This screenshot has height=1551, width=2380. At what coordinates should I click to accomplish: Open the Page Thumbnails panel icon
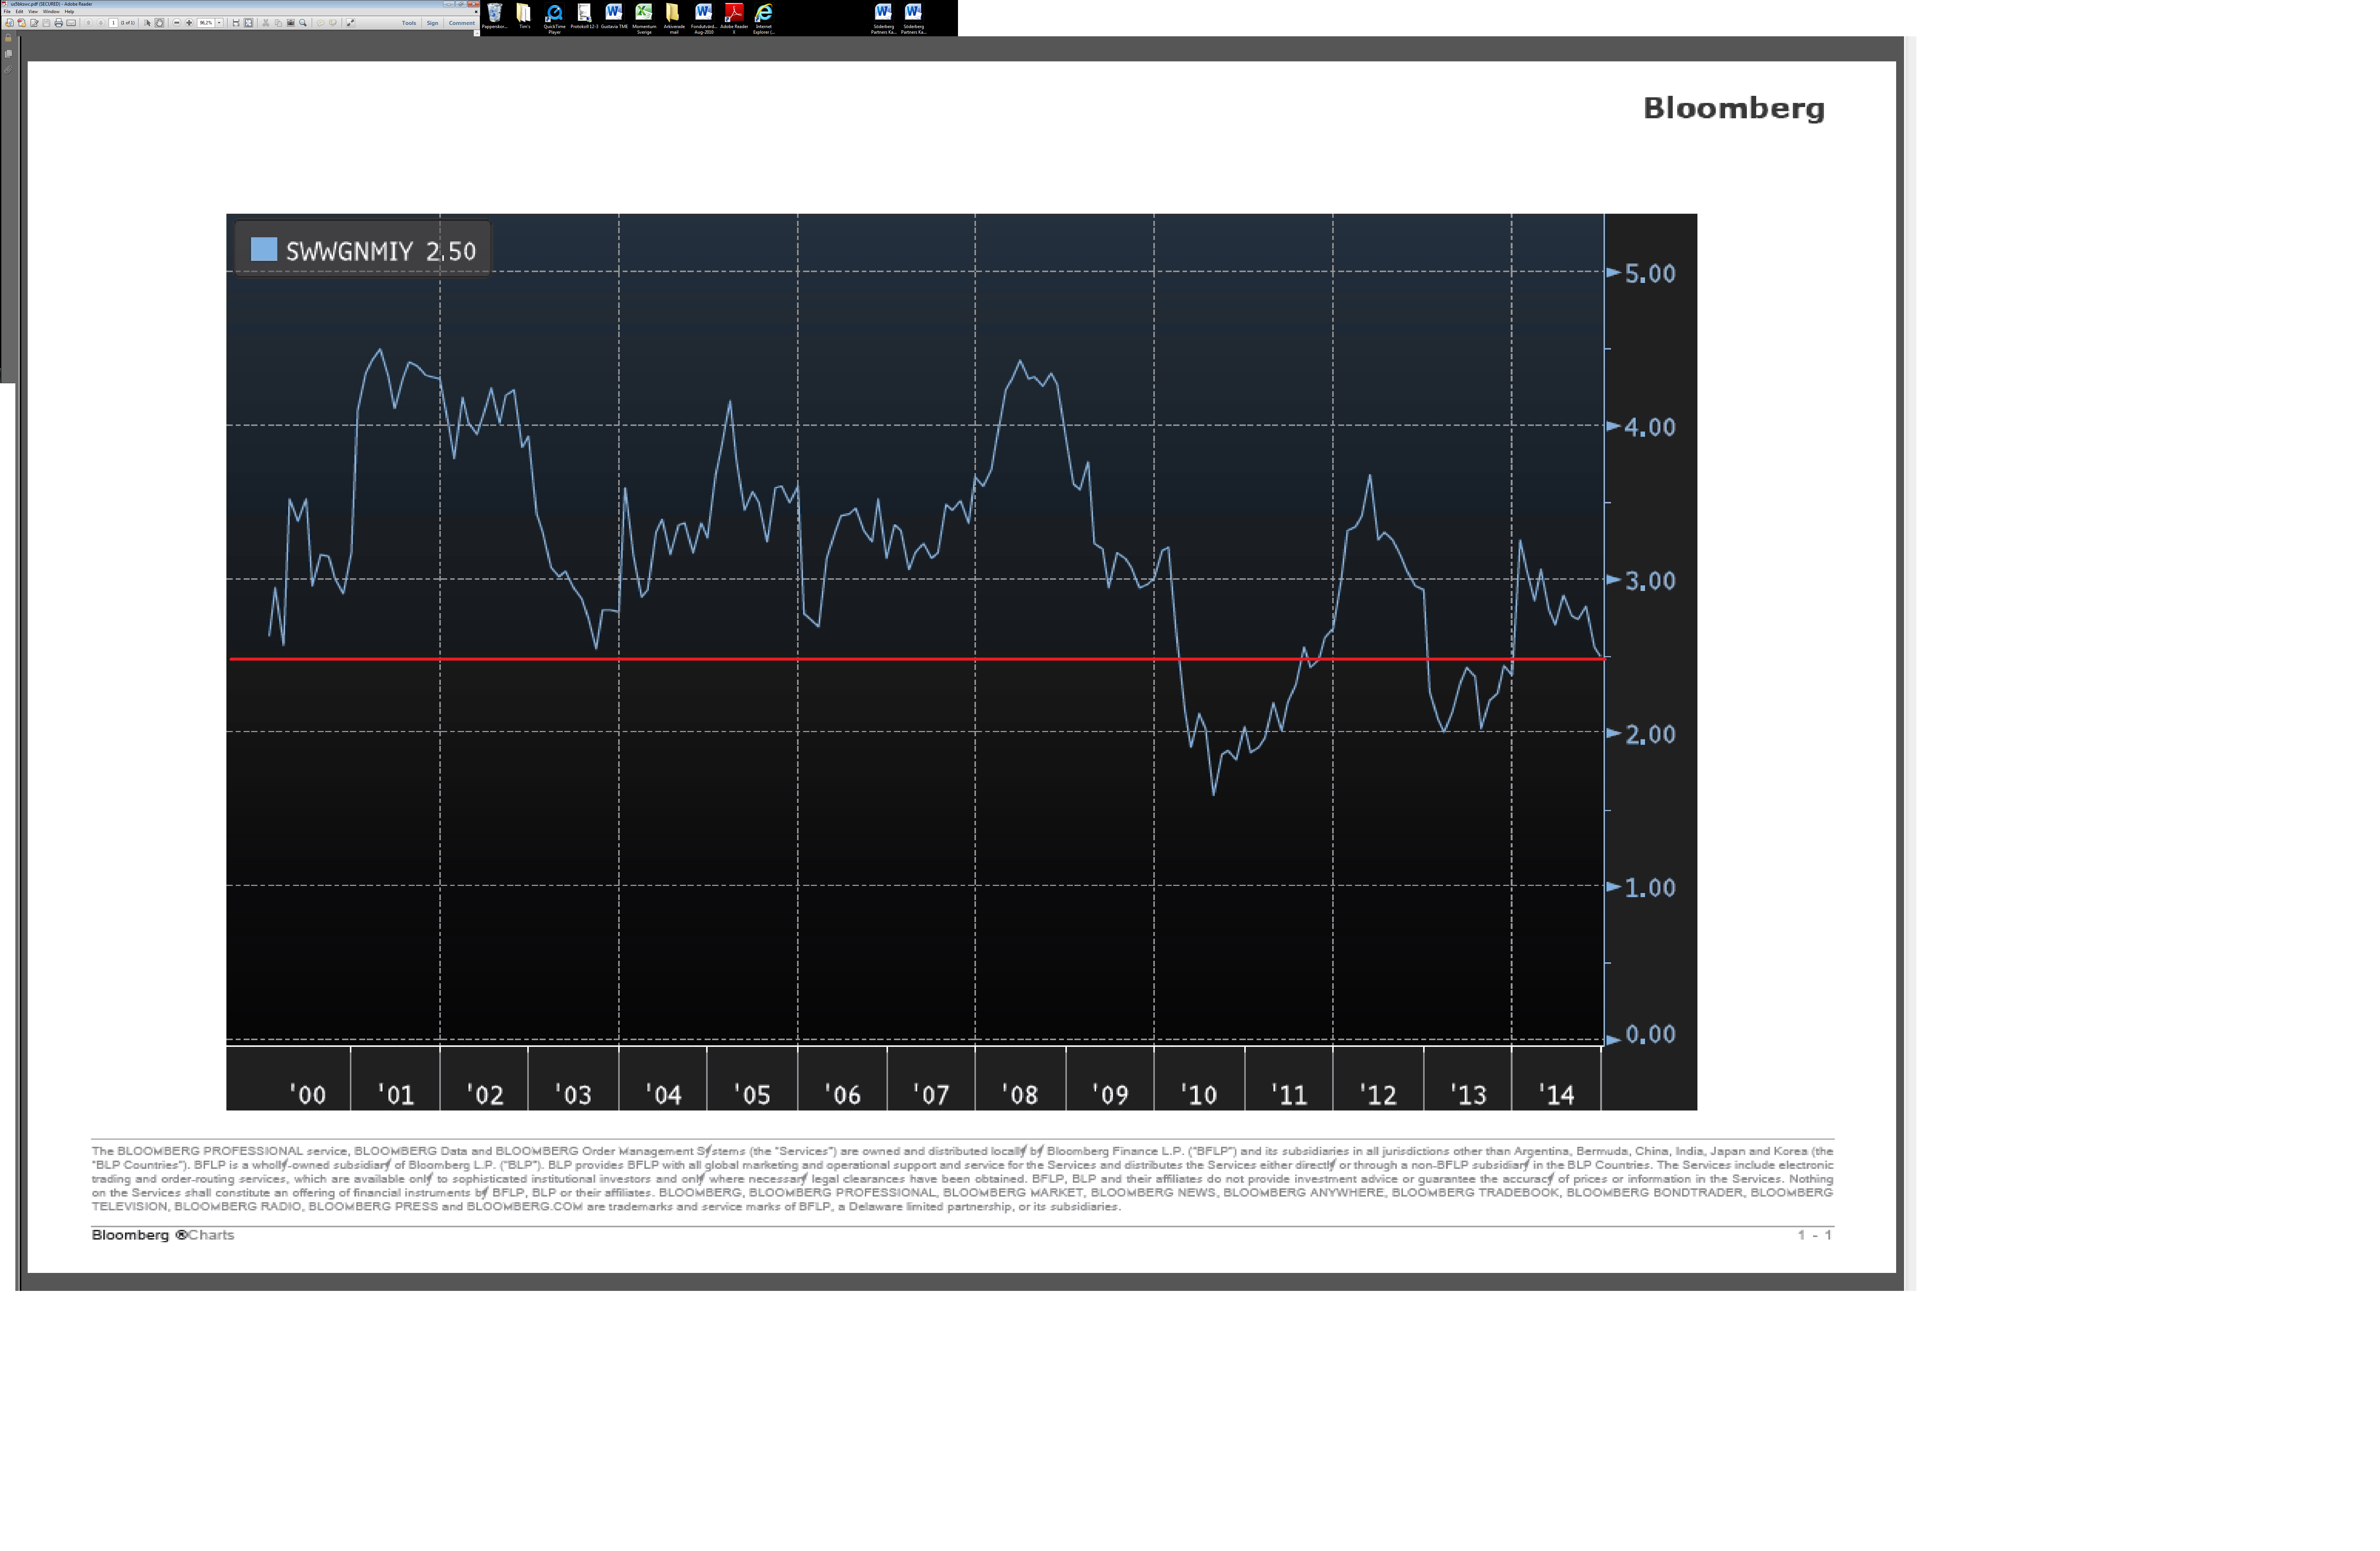click(8, 54)
